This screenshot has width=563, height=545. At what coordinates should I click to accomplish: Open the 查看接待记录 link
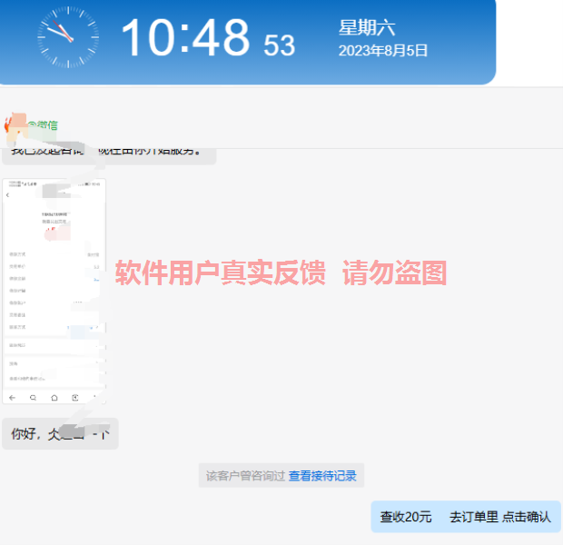coord(322,476)
